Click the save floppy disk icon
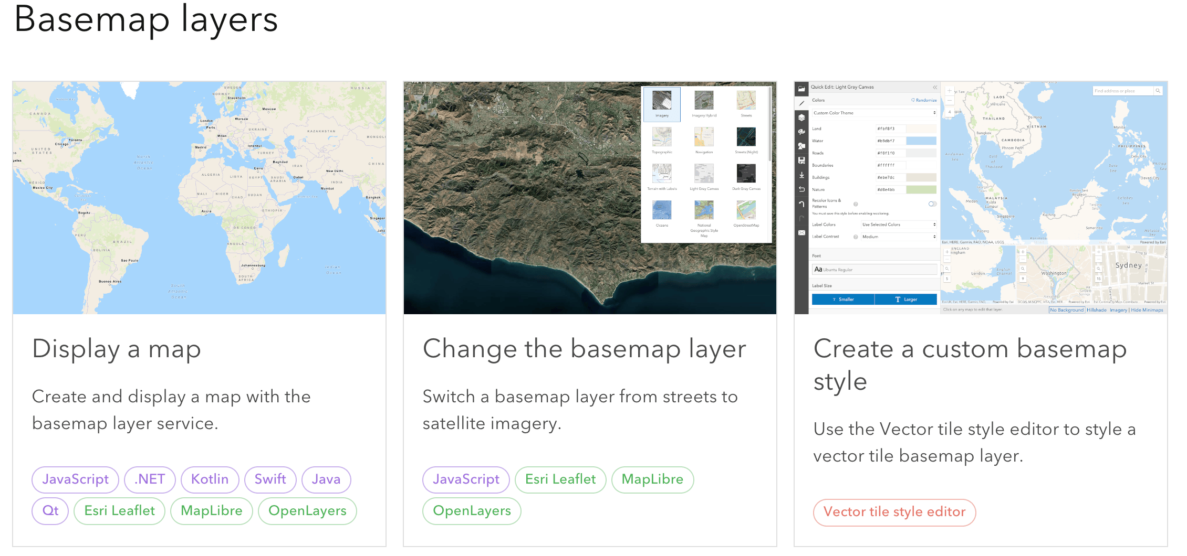This screenshot has width=1187, height=556. tap(801, 161)
